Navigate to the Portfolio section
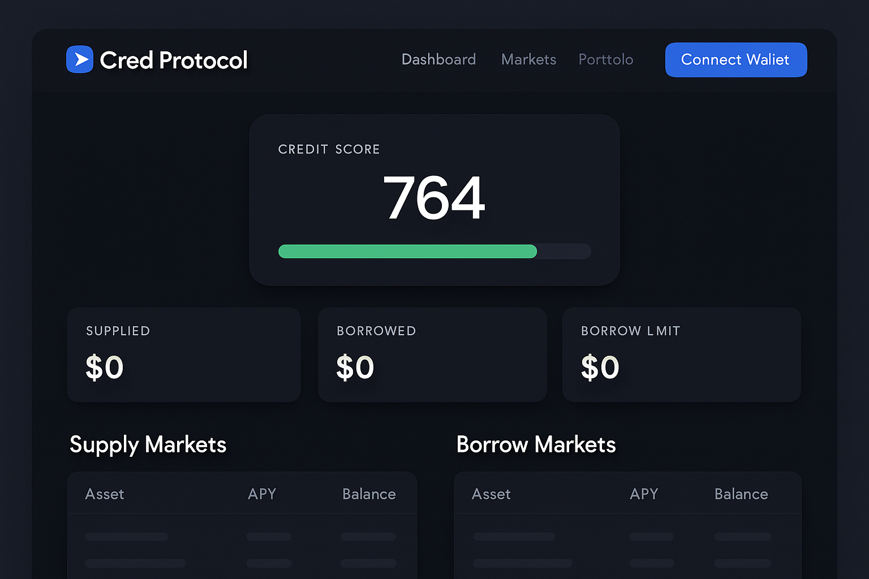This screenshot has width=869, height=579. (605, 59)
